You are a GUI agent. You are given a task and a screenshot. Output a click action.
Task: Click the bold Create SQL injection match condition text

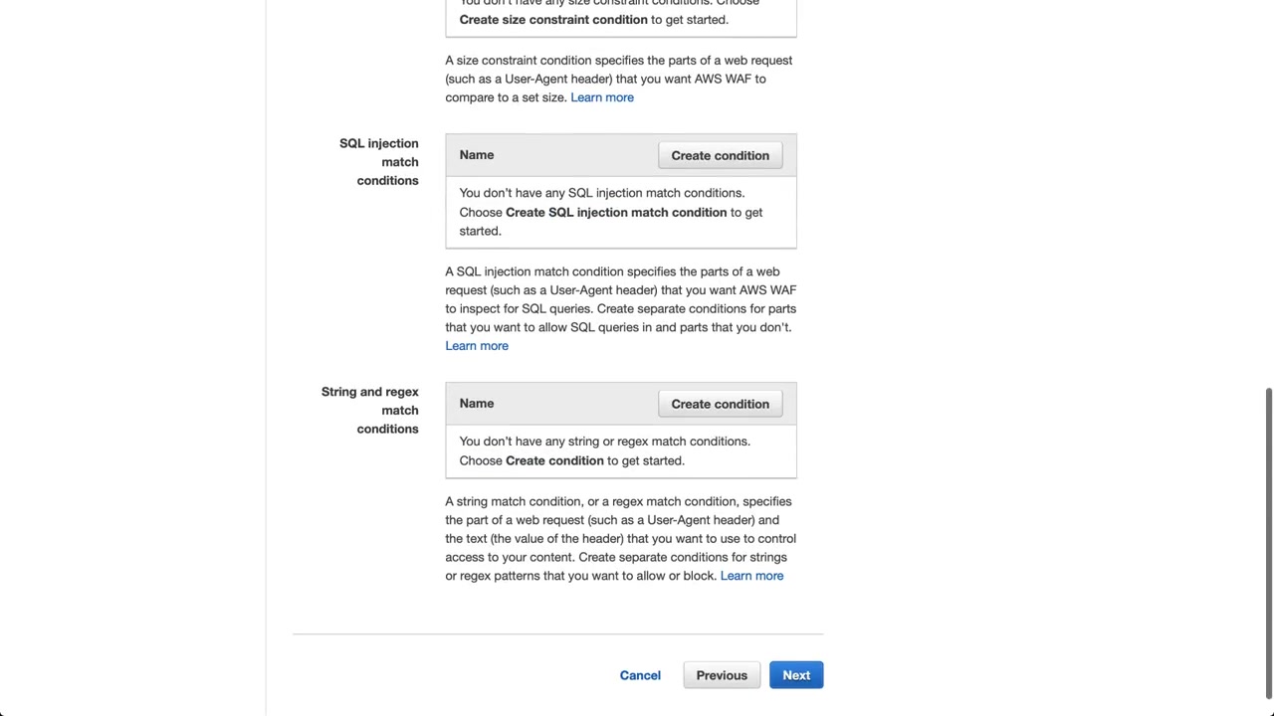tap(616, 212)
